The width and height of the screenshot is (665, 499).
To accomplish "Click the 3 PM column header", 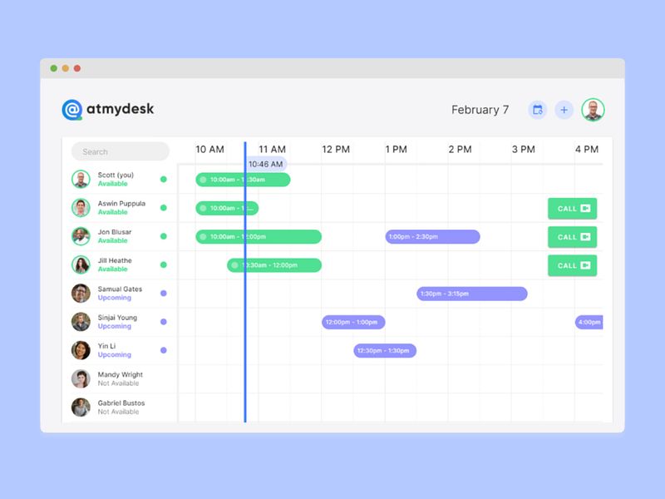I will pyautogui.click(x=524, y=150).
